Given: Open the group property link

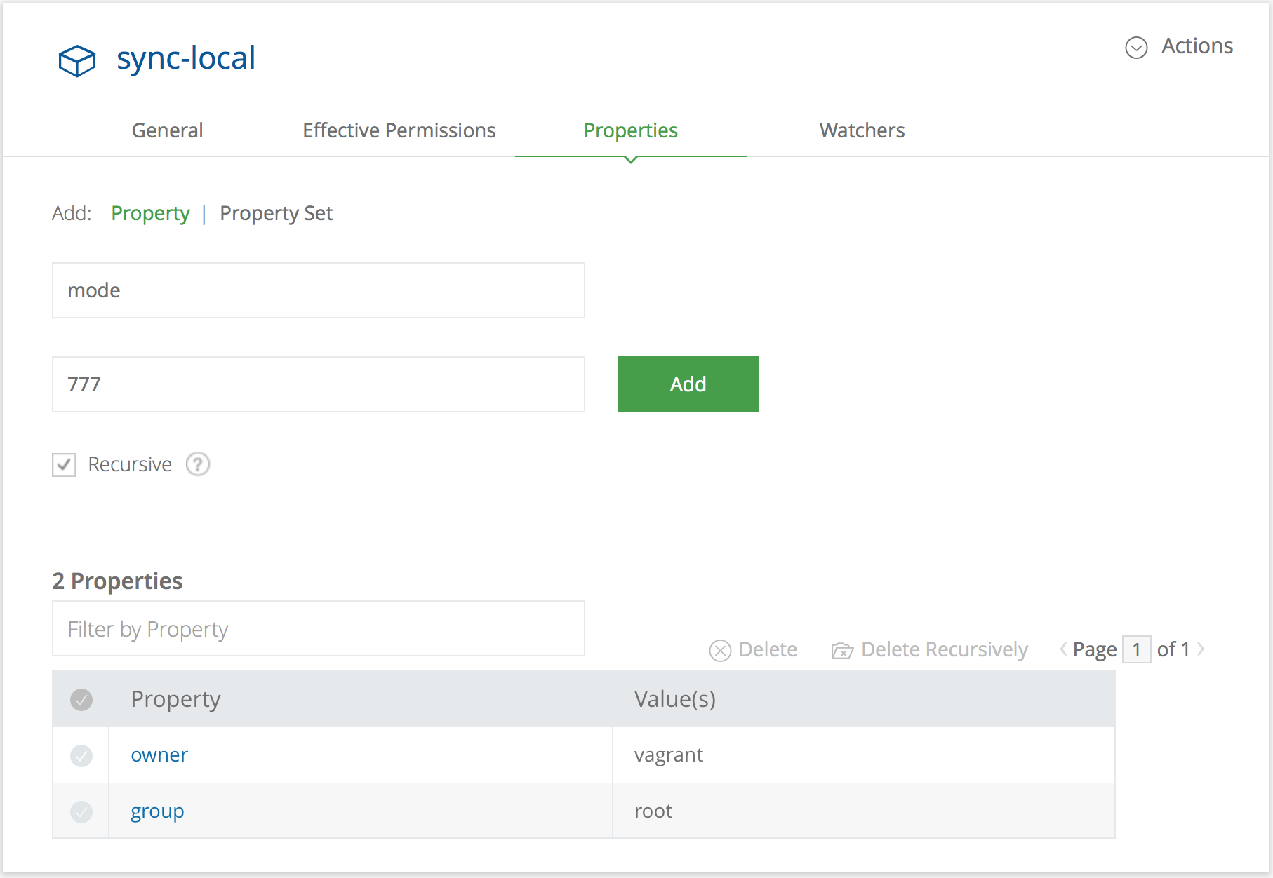Looking at the screenshot, I should point(157,811).
